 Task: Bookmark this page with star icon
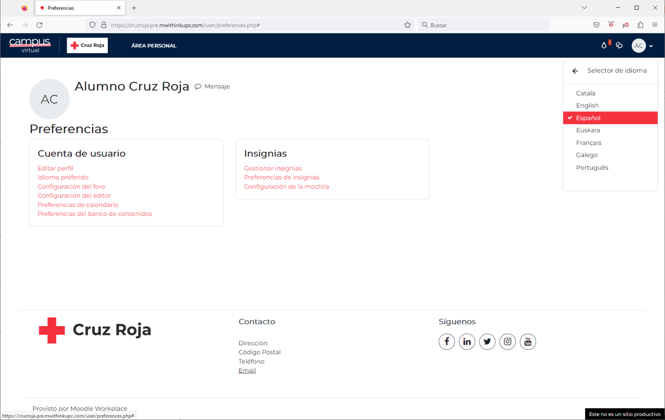(x=407, y=25)
